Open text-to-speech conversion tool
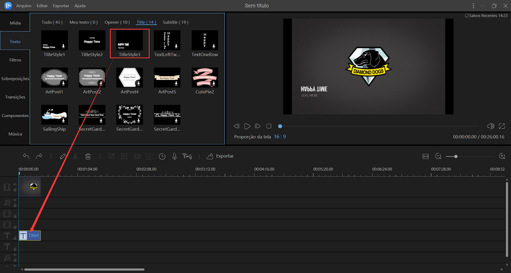This screenshot has height=273, width=511. pyautogui.click(x=187, y=156)
